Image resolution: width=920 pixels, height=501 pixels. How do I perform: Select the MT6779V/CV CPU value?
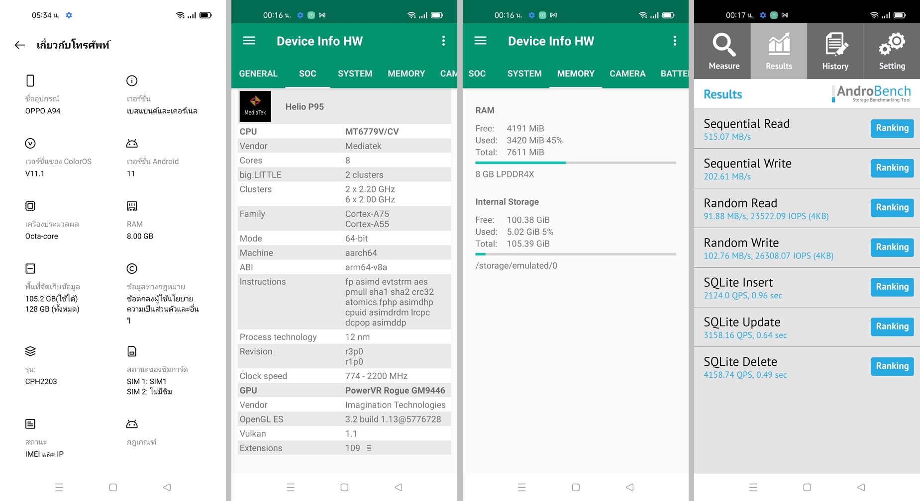[x=372, y=132]
